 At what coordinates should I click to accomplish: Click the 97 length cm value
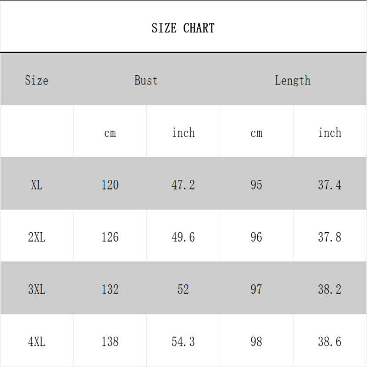256,289
